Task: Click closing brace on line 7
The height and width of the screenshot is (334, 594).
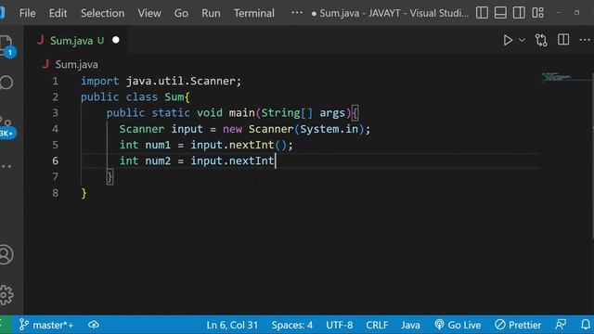Action: (x=110, y=177)
